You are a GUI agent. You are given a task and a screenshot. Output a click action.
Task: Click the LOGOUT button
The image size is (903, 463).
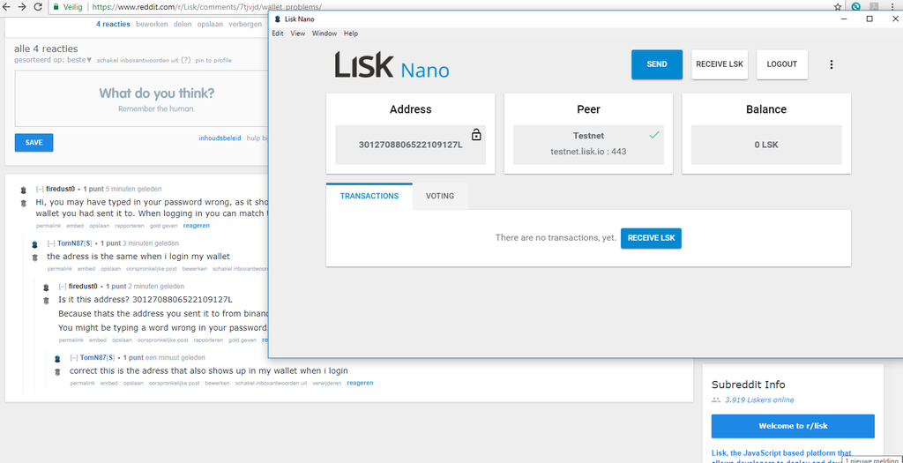click(781, 64)
